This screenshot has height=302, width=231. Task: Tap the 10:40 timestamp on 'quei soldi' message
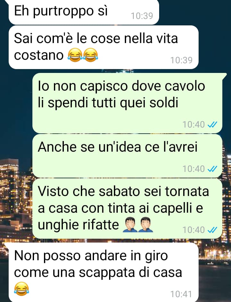coord(193,125)
